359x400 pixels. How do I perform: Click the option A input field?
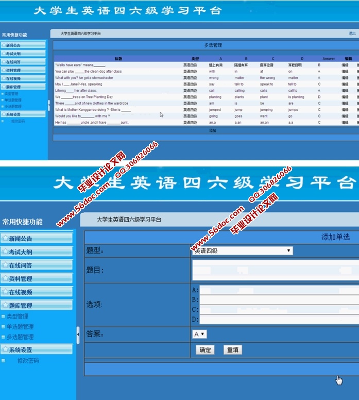[x=279, y=290]
